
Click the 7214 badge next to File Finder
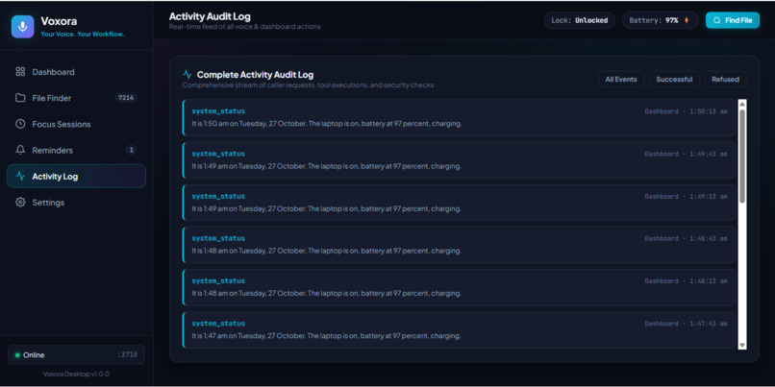coord(126,98)
